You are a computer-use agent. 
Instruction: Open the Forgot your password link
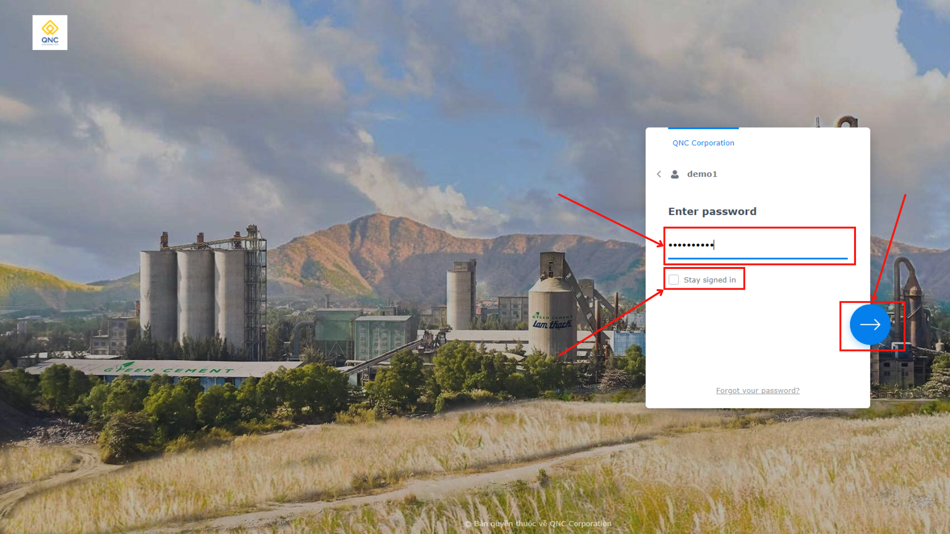(x=758, y=391)
